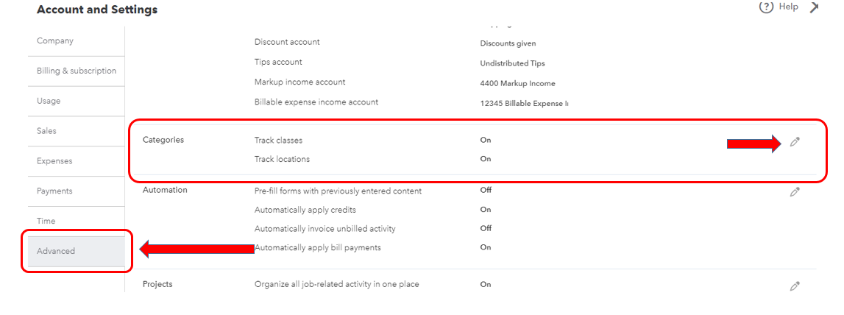Close the Account and Settings window
The image size is (844, 315).
[814, 7]
